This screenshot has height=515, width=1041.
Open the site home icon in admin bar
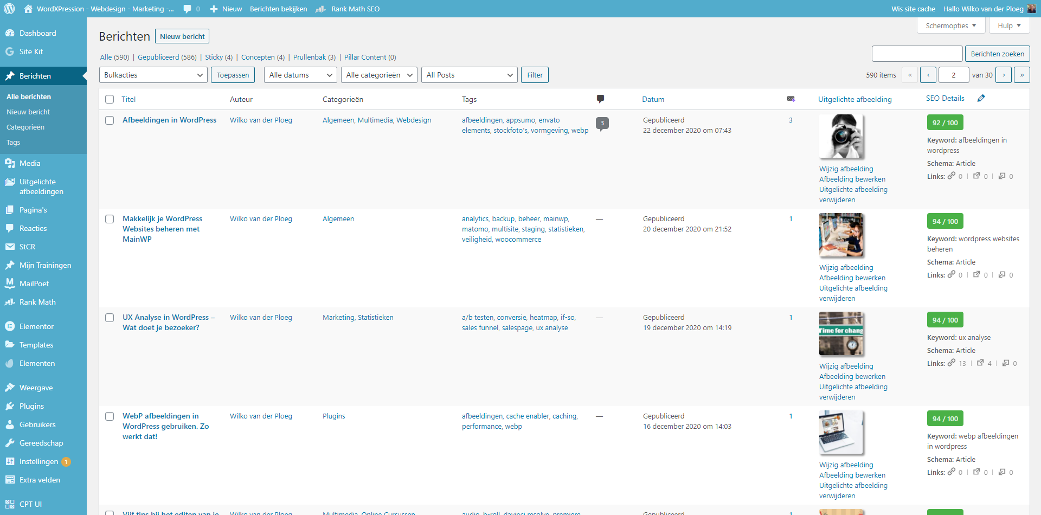28,9
